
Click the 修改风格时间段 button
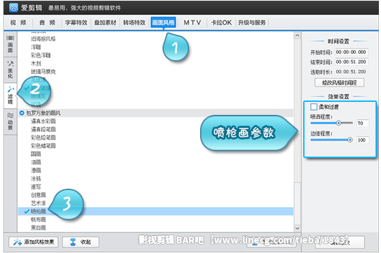[339, 83]
